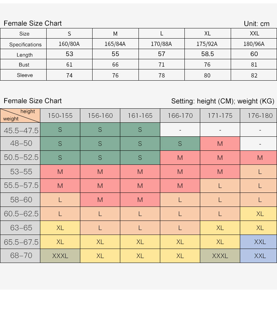
Task: Select the 176-180 height column header
Action: 260,116
